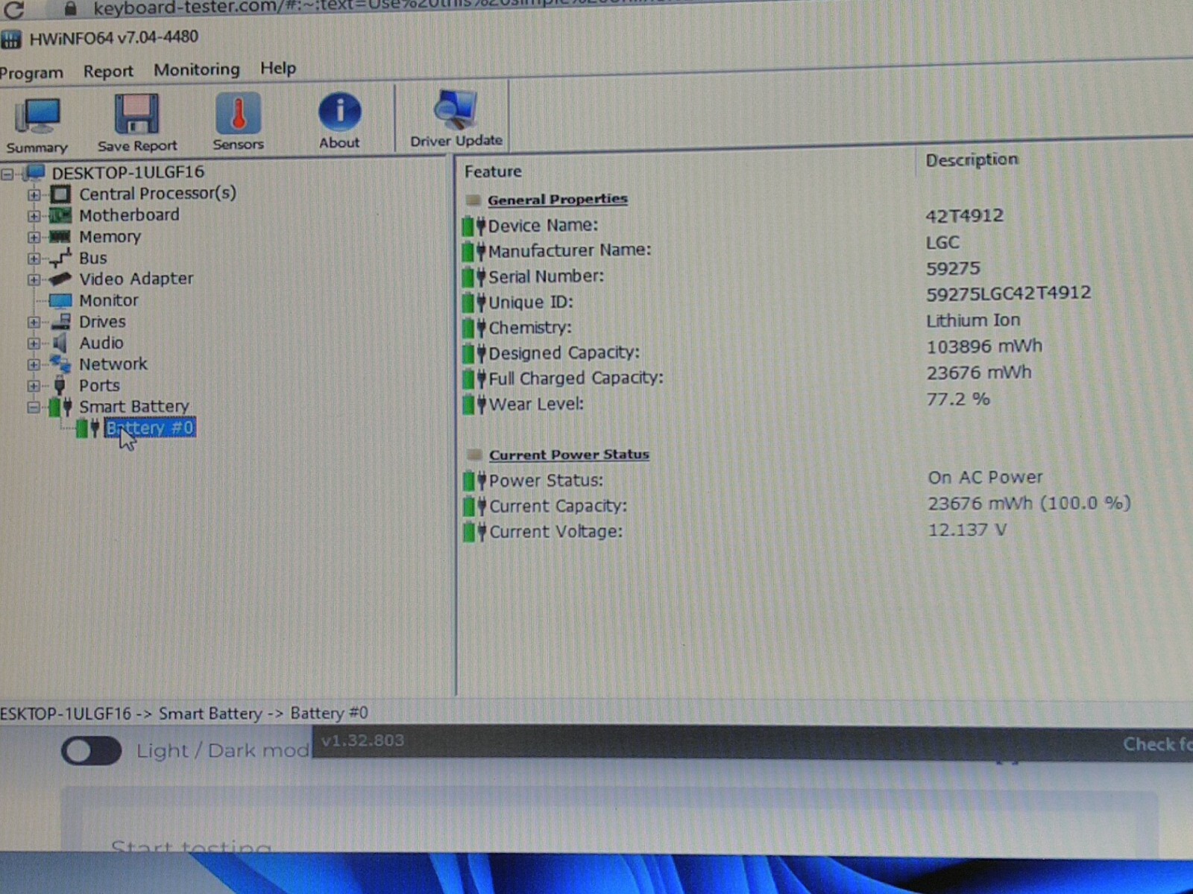Click the Drives node icon
1193x894 pixels.
click(x=60, y=322)
